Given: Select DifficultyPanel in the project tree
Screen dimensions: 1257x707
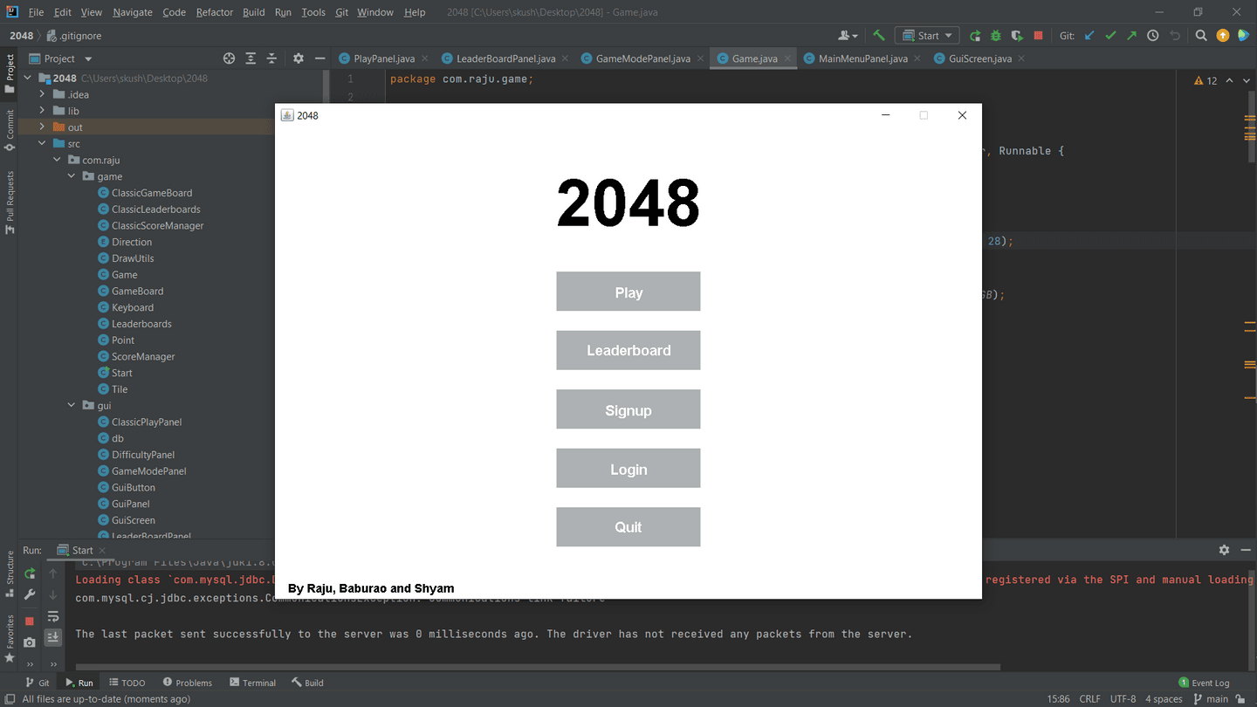Looking at the screenshot, I should 143,455.
